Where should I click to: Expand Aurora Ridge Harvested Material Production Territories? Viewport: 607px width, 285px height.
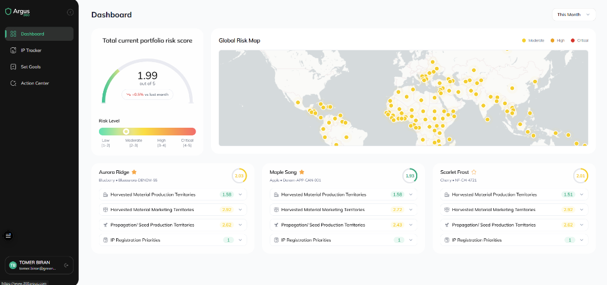point(241,195)
